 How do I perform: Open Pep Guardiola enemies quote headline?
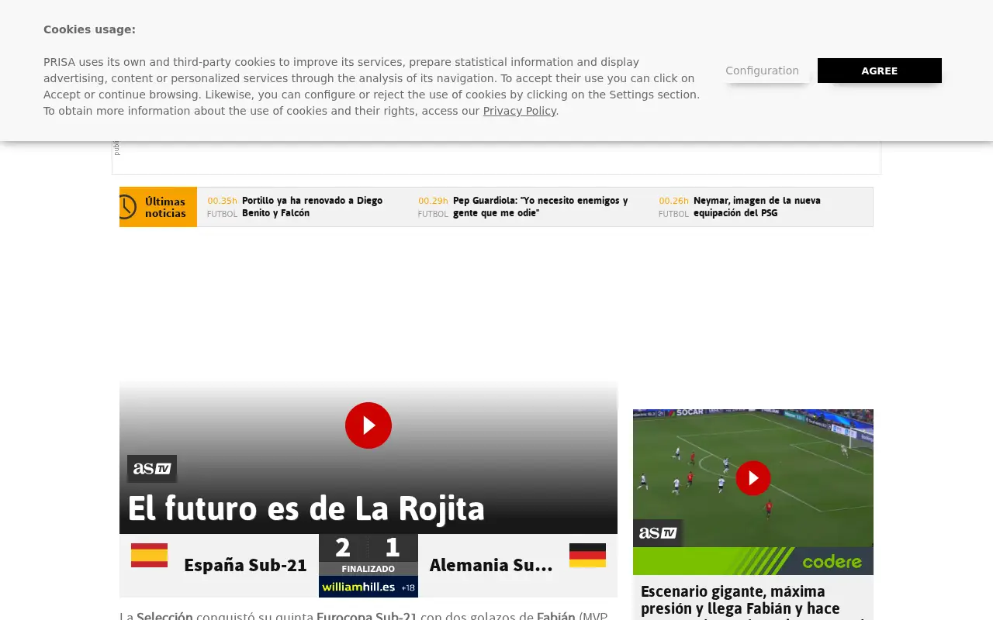541,207
